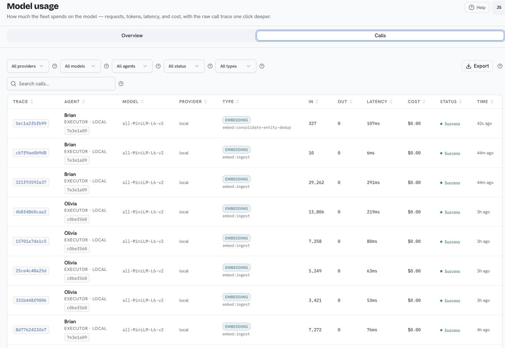Click help icon next to search field
505x348 pixels.
[x=121, y=83]
